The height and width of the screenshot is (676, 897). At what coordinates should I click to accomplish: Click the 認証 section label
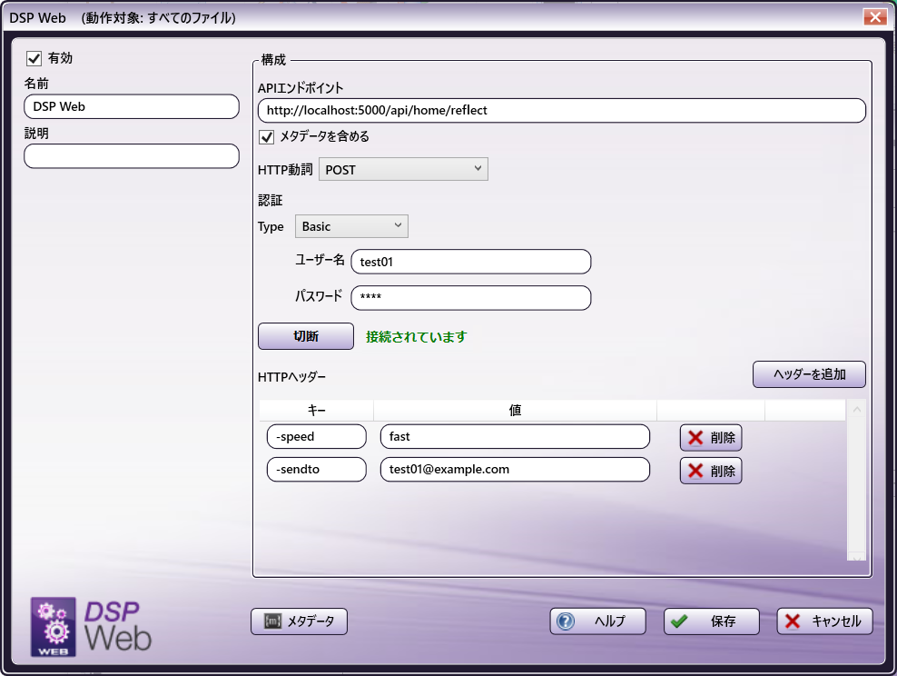coord(270,200)
